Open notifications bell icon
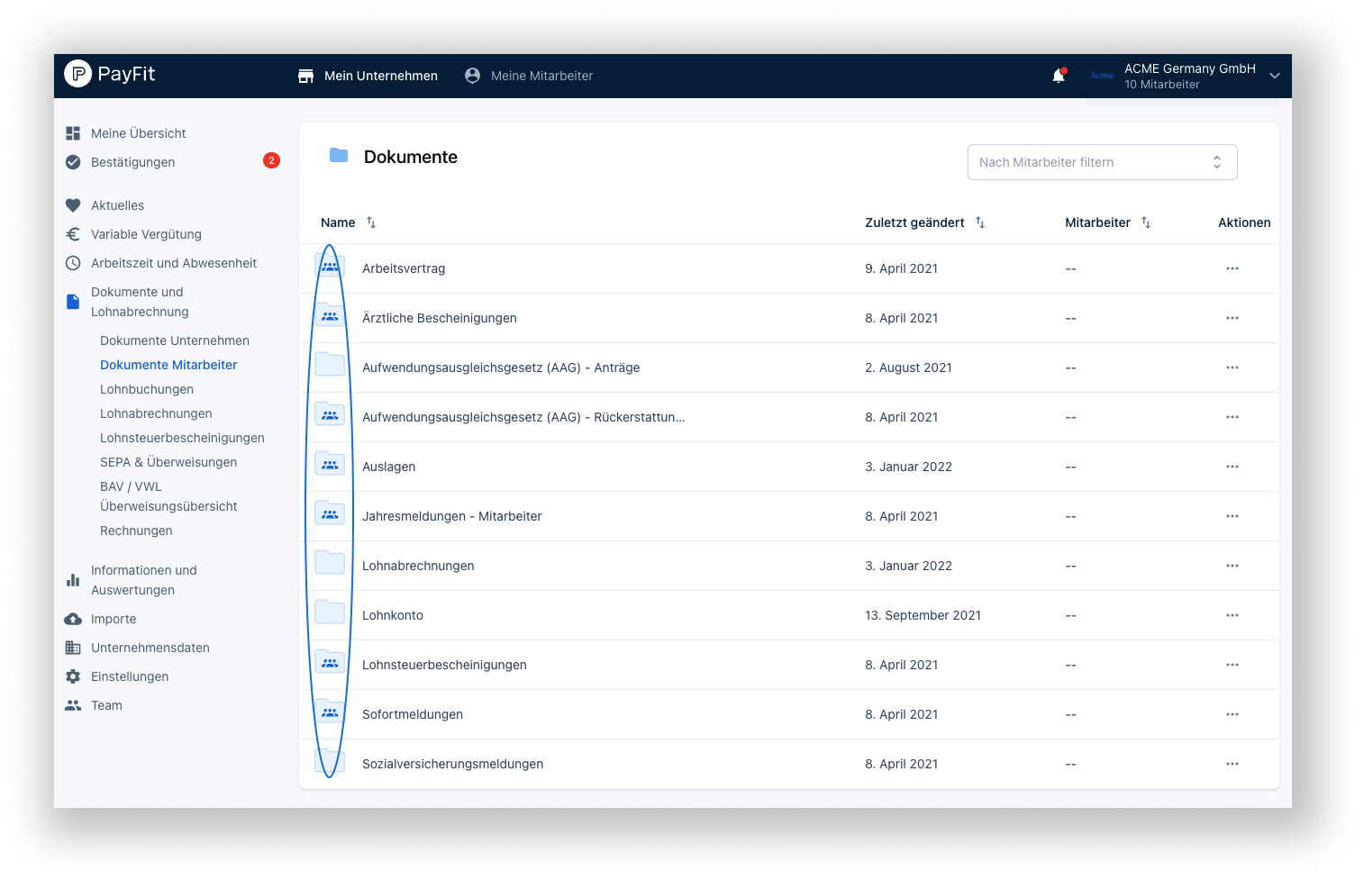Image resolution: width=1364 pixels, height=880 pixels. pyautogui.click(x=1059, y=76)
